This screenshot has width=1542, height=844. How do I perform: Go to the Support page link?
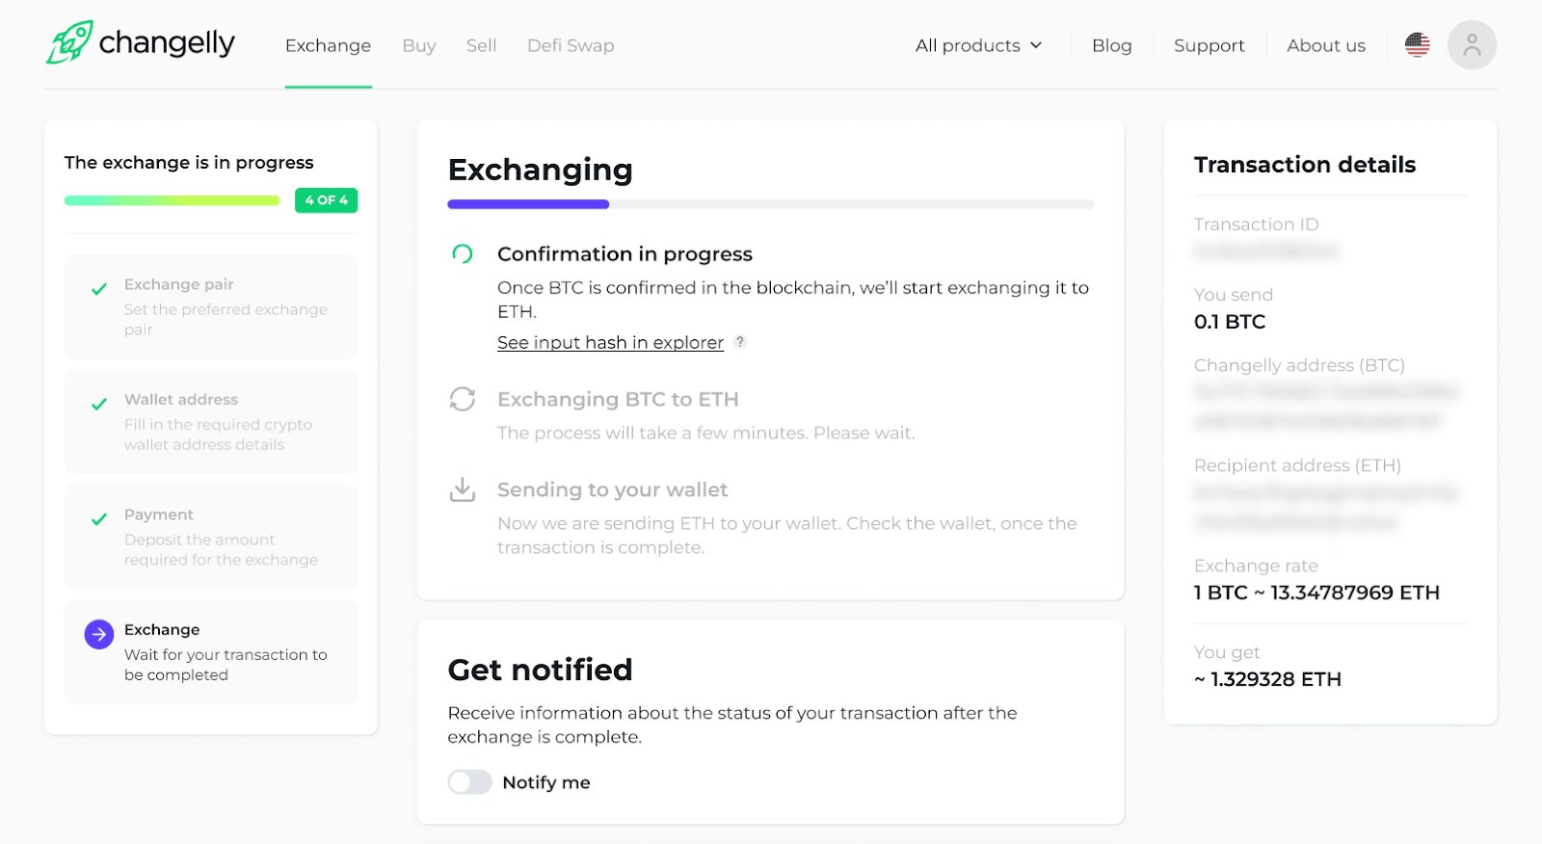1209,45
